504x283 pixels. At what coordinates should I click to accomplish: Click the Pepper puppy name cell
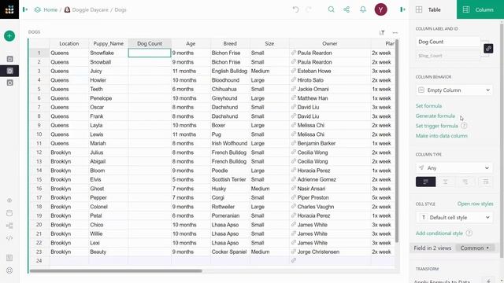[x=109, y=197]
